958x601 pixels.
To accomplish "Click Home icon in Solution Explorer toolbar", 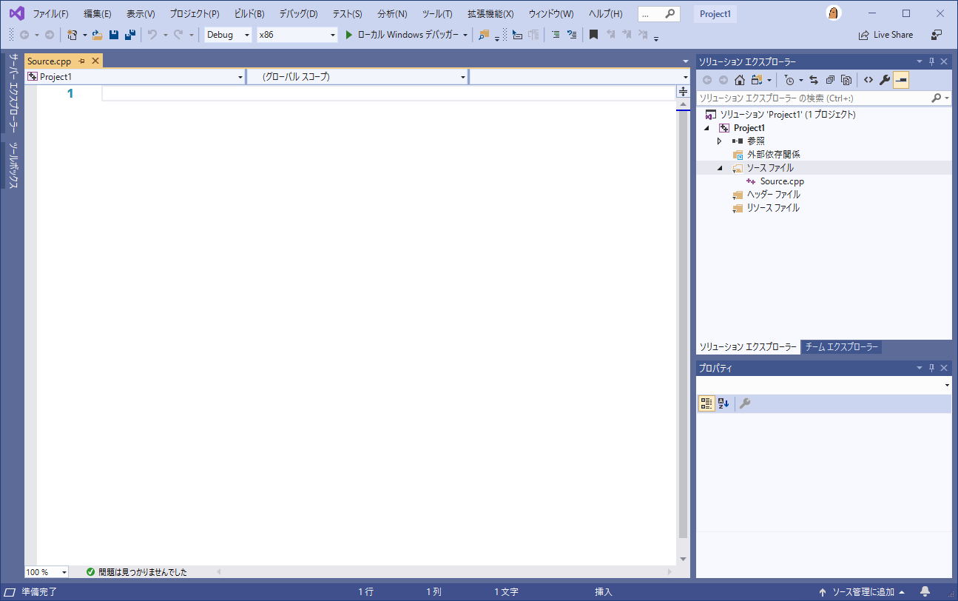I will point(739,80).
